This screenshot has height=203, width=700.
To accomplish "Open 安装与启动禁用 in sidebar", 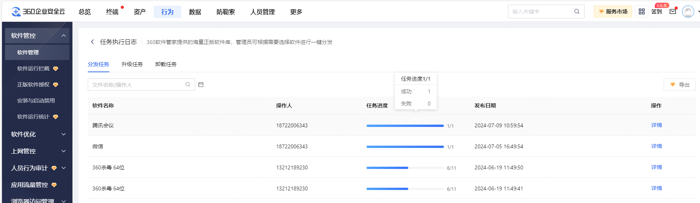I will click(x=36, y=101).
